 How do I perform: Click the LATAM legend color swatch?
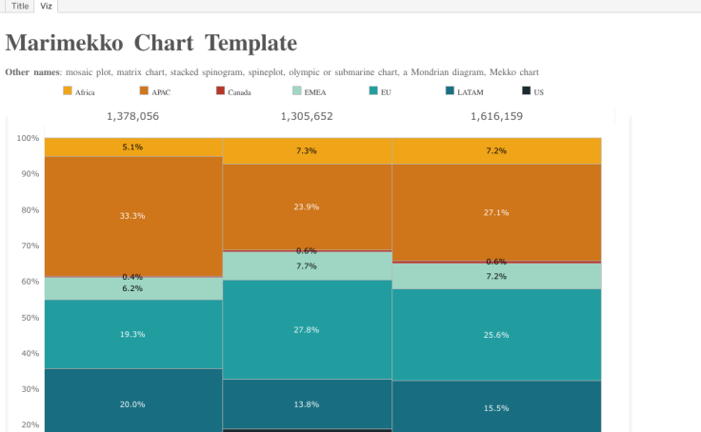(x=450, y=91)
